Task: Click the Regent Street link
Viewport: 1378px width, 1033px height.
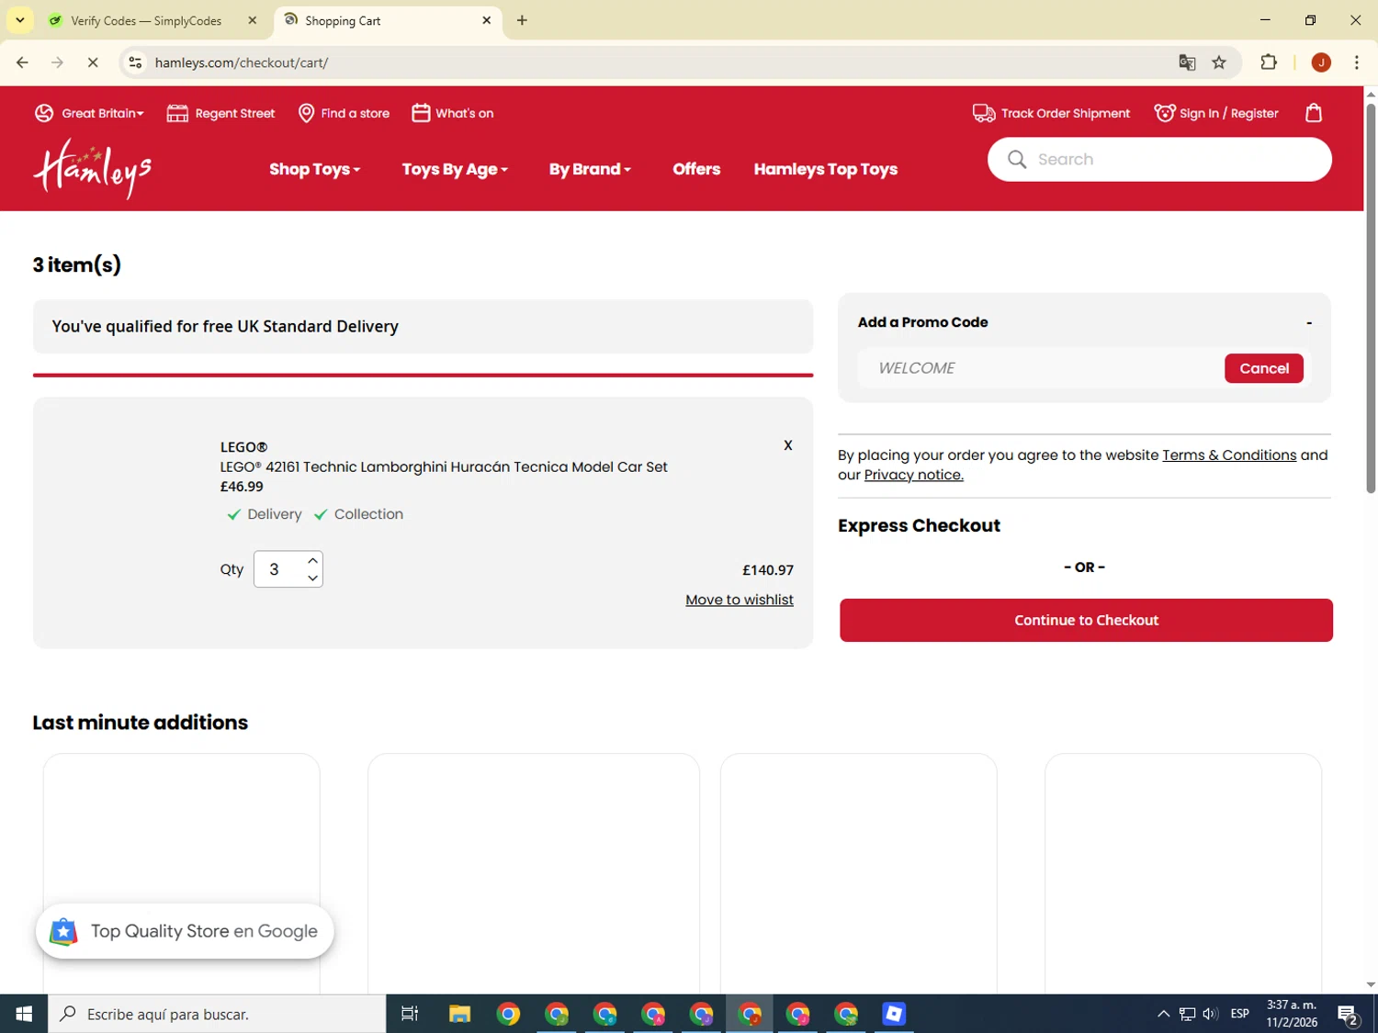Action: click(x=235, y=113)
